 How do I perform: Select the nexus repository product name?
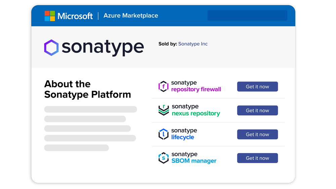(x=196, y=113)
